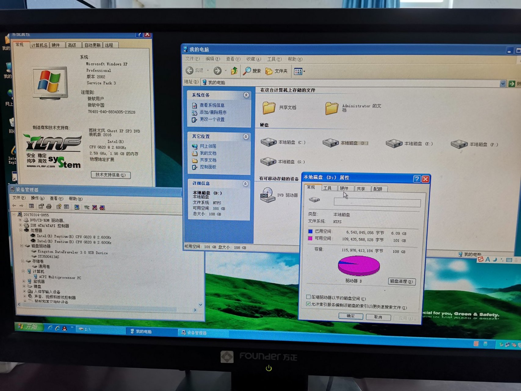Image resolution: width=521 pixels, height=391 pixels.
Task: Collapse System Tasks (系统任务) panel
Action: pos(246,95)
